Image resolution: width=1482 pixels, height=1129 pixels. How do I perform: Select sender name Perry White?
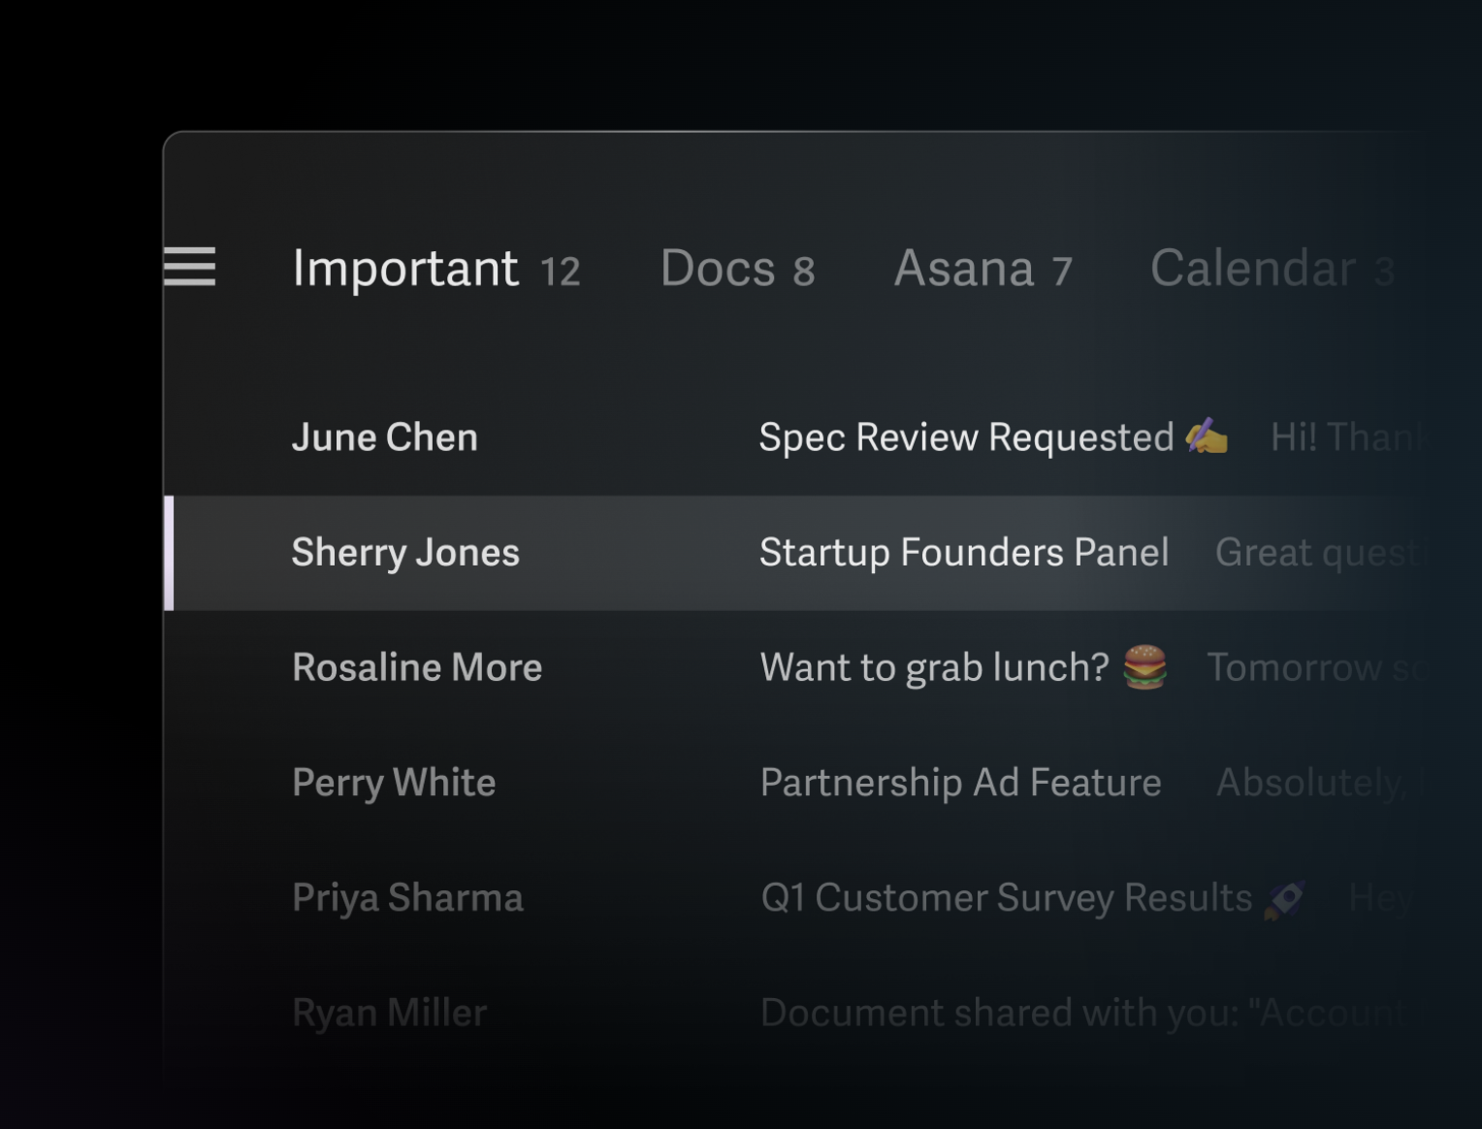(x=394, y=783)
